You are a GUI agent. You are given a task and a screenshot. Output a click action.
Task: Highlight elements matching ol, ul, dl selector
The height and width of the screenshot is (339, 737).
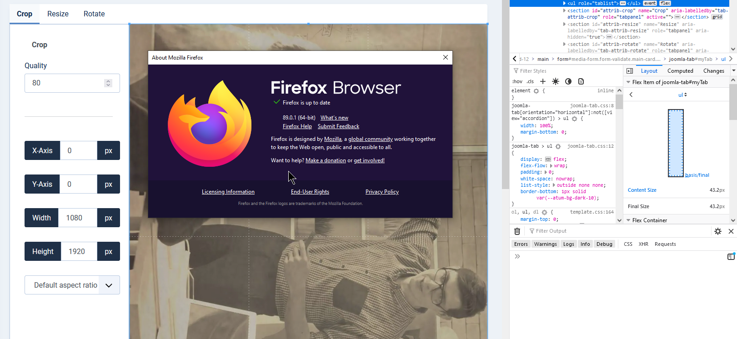(x=544, y=212)
